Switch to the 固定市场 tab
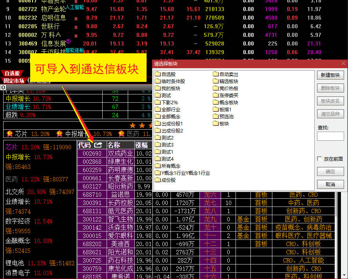The image size is (348, 279). coord(14,81)
